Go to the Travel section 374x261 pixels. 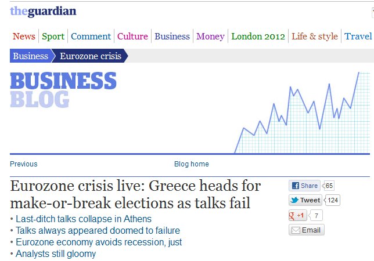coord(358,37)
